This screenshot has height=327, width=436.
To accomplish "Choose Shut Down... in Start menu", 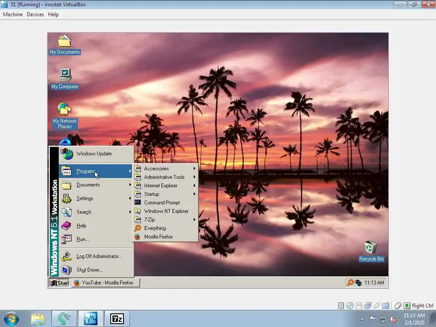I will (x=96, y=270).
